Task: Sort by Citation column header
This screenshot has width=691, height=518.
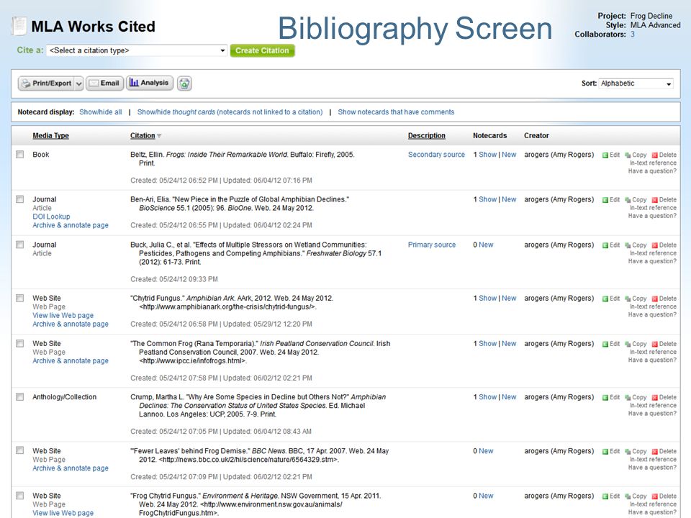Action: pyautogui.click(x=143, y=136)
